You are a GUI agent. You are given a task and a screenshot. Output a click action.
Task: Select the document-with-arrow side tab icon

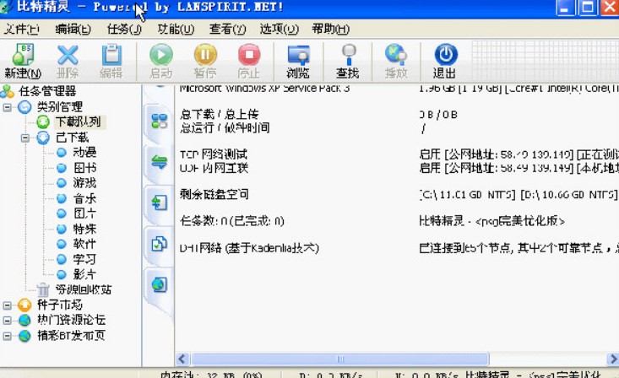(160, 202)
